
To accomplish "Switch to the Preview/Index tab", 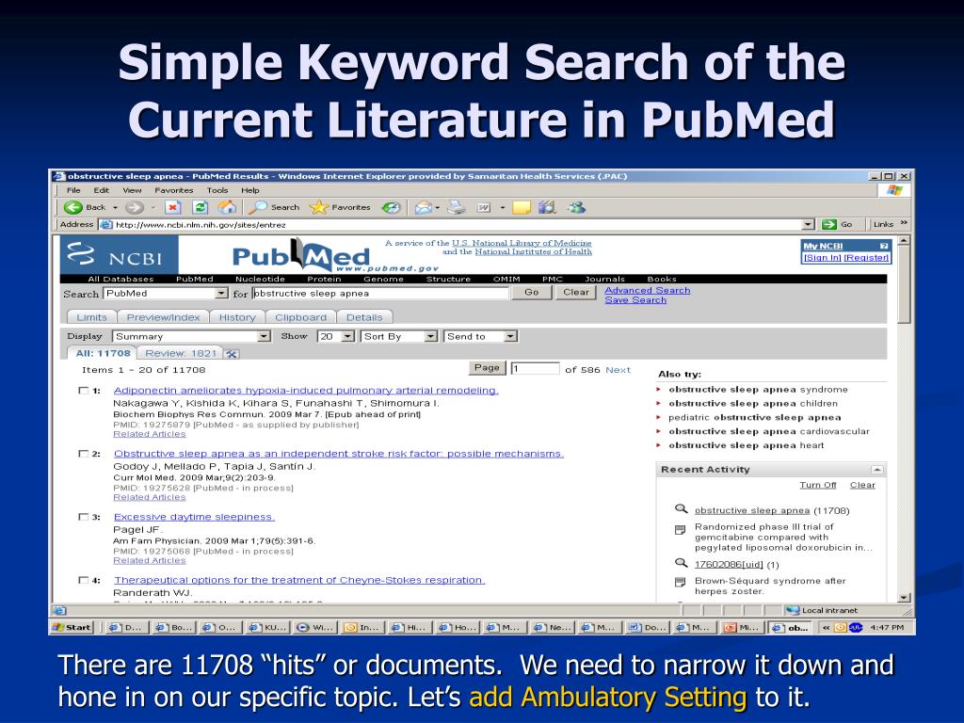I will click(163, 317).
